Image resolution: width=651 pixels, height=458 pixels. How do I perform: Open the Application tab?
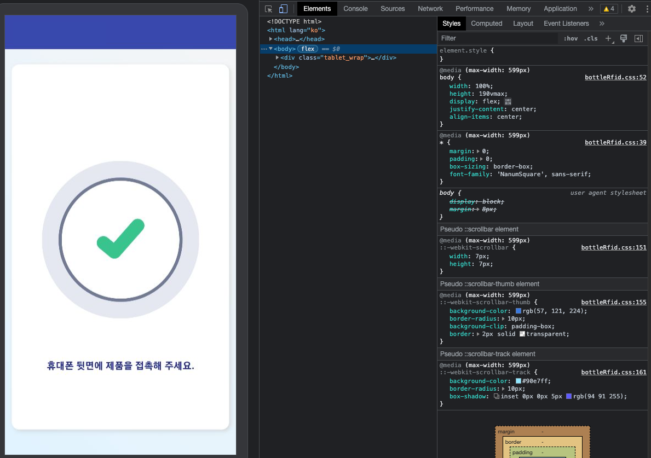(x=560, y=9)
